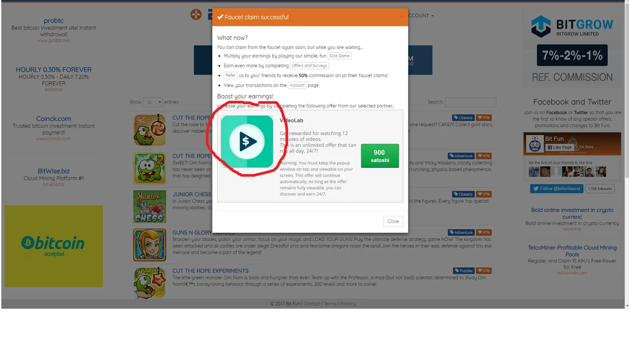Image resolution: width=629 pixels, height=340 pixels.
Task: Click the Facebook link in sidebar text
Action: tap(556, 112)
